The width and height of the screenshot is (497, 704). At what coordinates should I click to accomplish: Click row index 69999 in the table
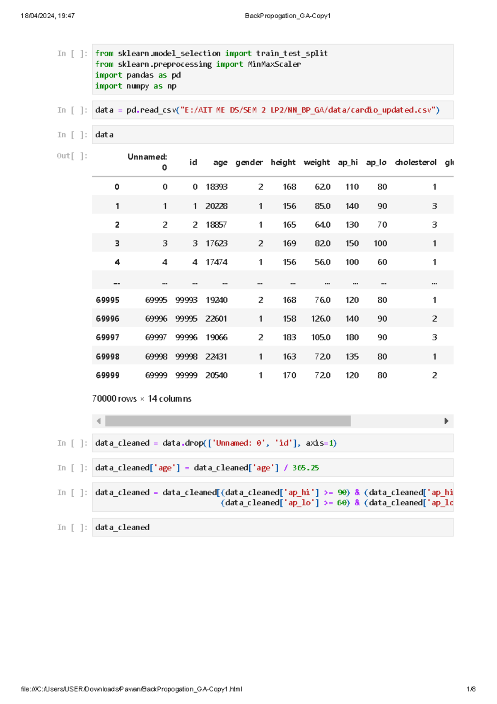point(108,375)
